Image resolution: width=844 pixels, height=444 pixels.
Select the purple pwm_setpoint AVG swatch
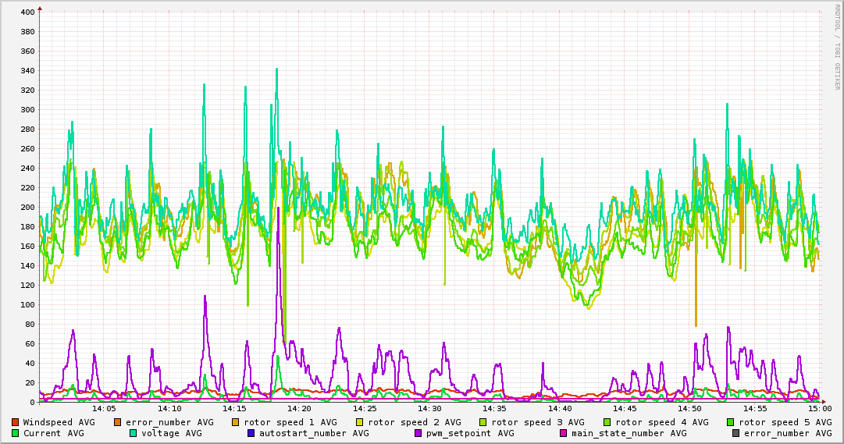pyautogui.click(x=418, y=433)
